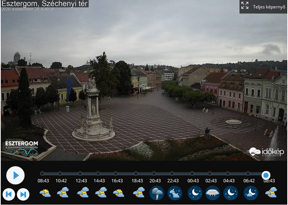Click the partly sunny icon under 16:43
This screenshot has width=288, height=205.
point(119,193)
